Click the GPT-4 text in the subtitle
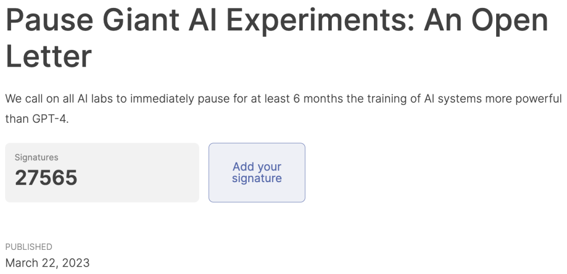This screenshot has height=274, width=567. (50, 119)
